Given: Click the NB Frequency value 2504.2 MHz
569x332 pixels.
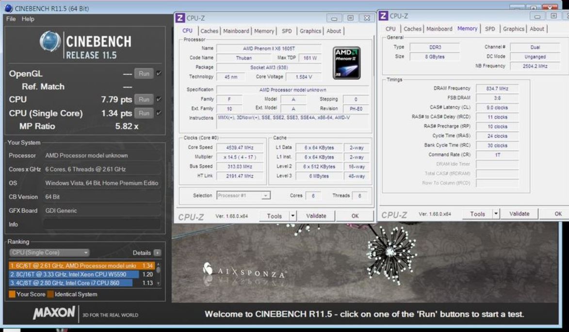Looking at the screenshot, I should 535,66.
